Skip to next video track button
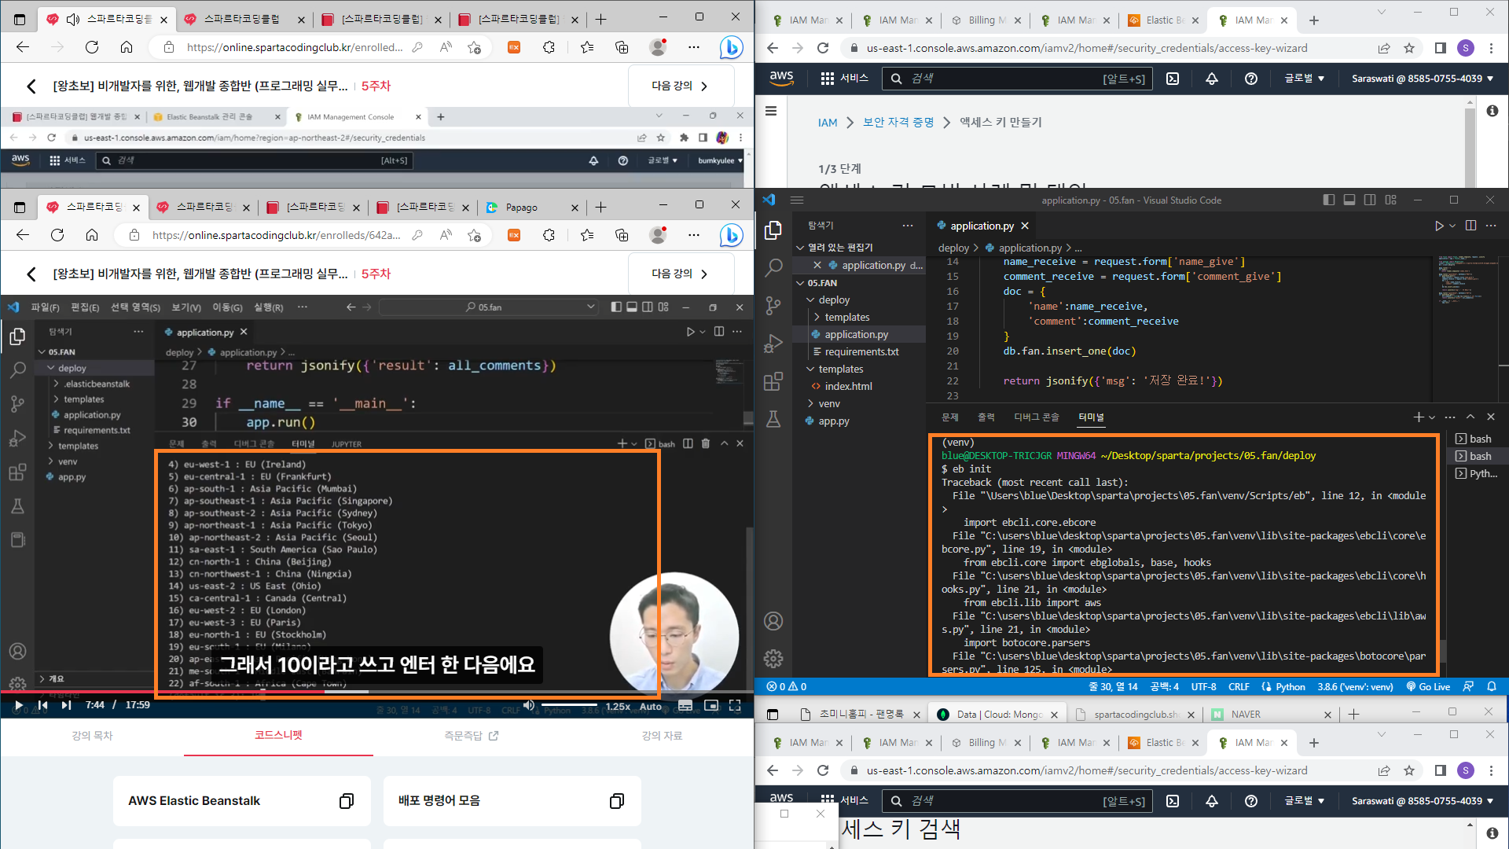The image size is (1509, 849). [67, 705]
